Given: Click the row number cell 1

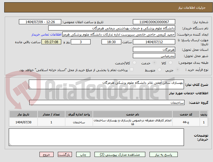Looking at the screenshot, I should [204, 122].
